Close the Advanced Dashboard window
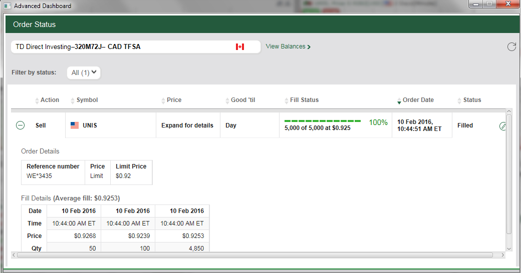 [507, 4]
